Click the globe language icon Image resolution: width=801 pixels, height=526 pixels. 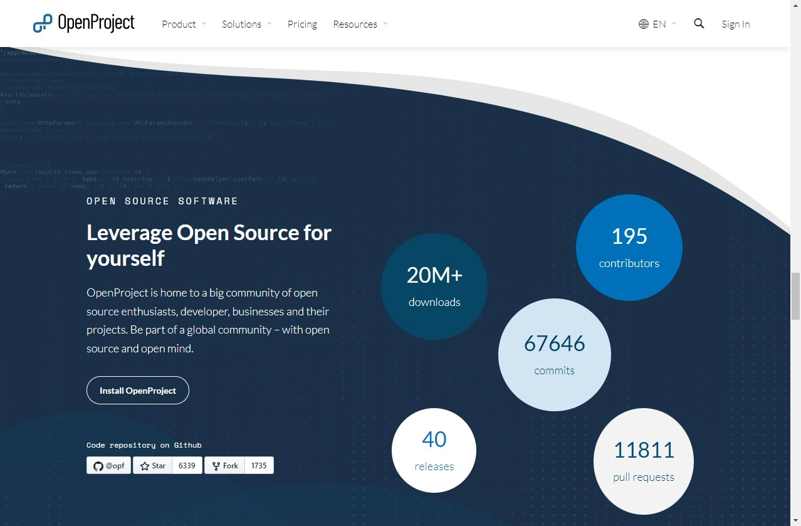tap(643, 24)
